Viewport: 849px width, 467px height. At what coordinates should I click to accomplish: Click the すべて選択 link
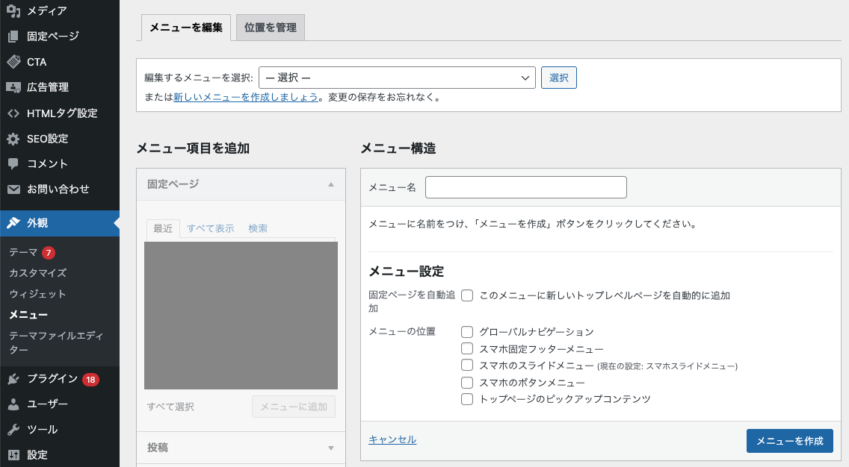coord(170,407)
